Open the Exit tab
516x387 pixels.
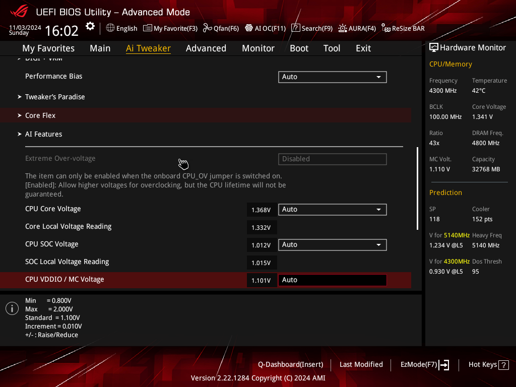pos(363,48)
